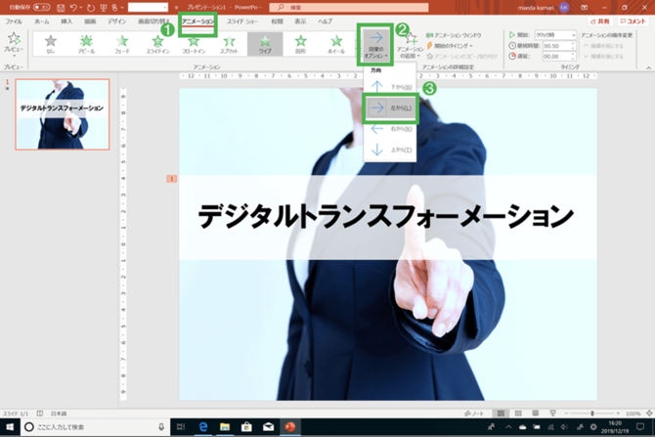The height and width of the screenshot is (437, 655).
Task: Open the スライドショー tab
Action: pos(242,22)
